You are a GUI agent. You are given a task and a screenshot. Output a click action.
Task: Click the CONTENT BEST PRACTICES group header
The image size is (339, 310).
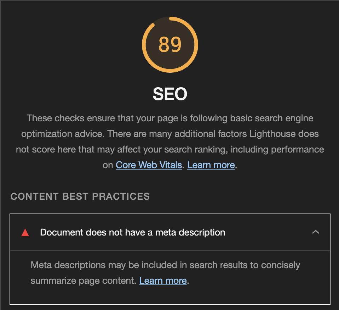click(x=80, y=196)
